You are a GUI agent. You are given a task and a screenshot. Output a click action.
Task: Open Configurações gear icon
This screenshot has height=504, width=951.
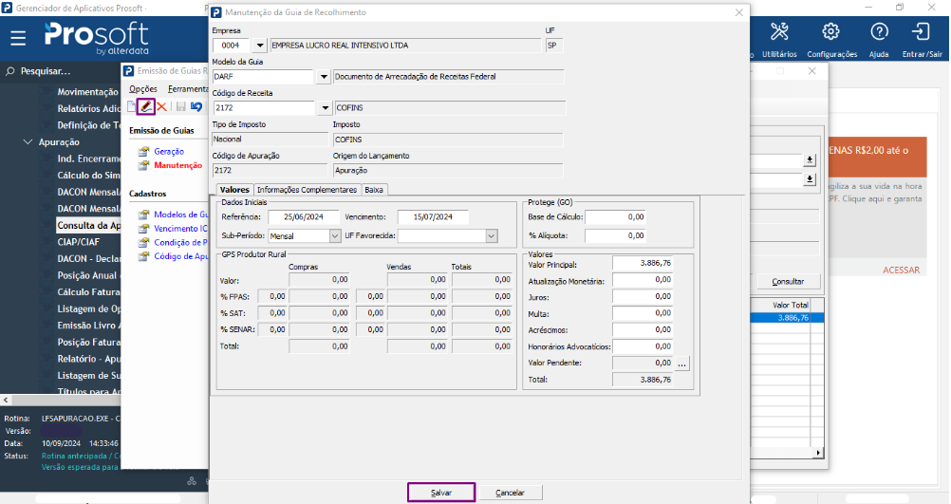point(830,31)
